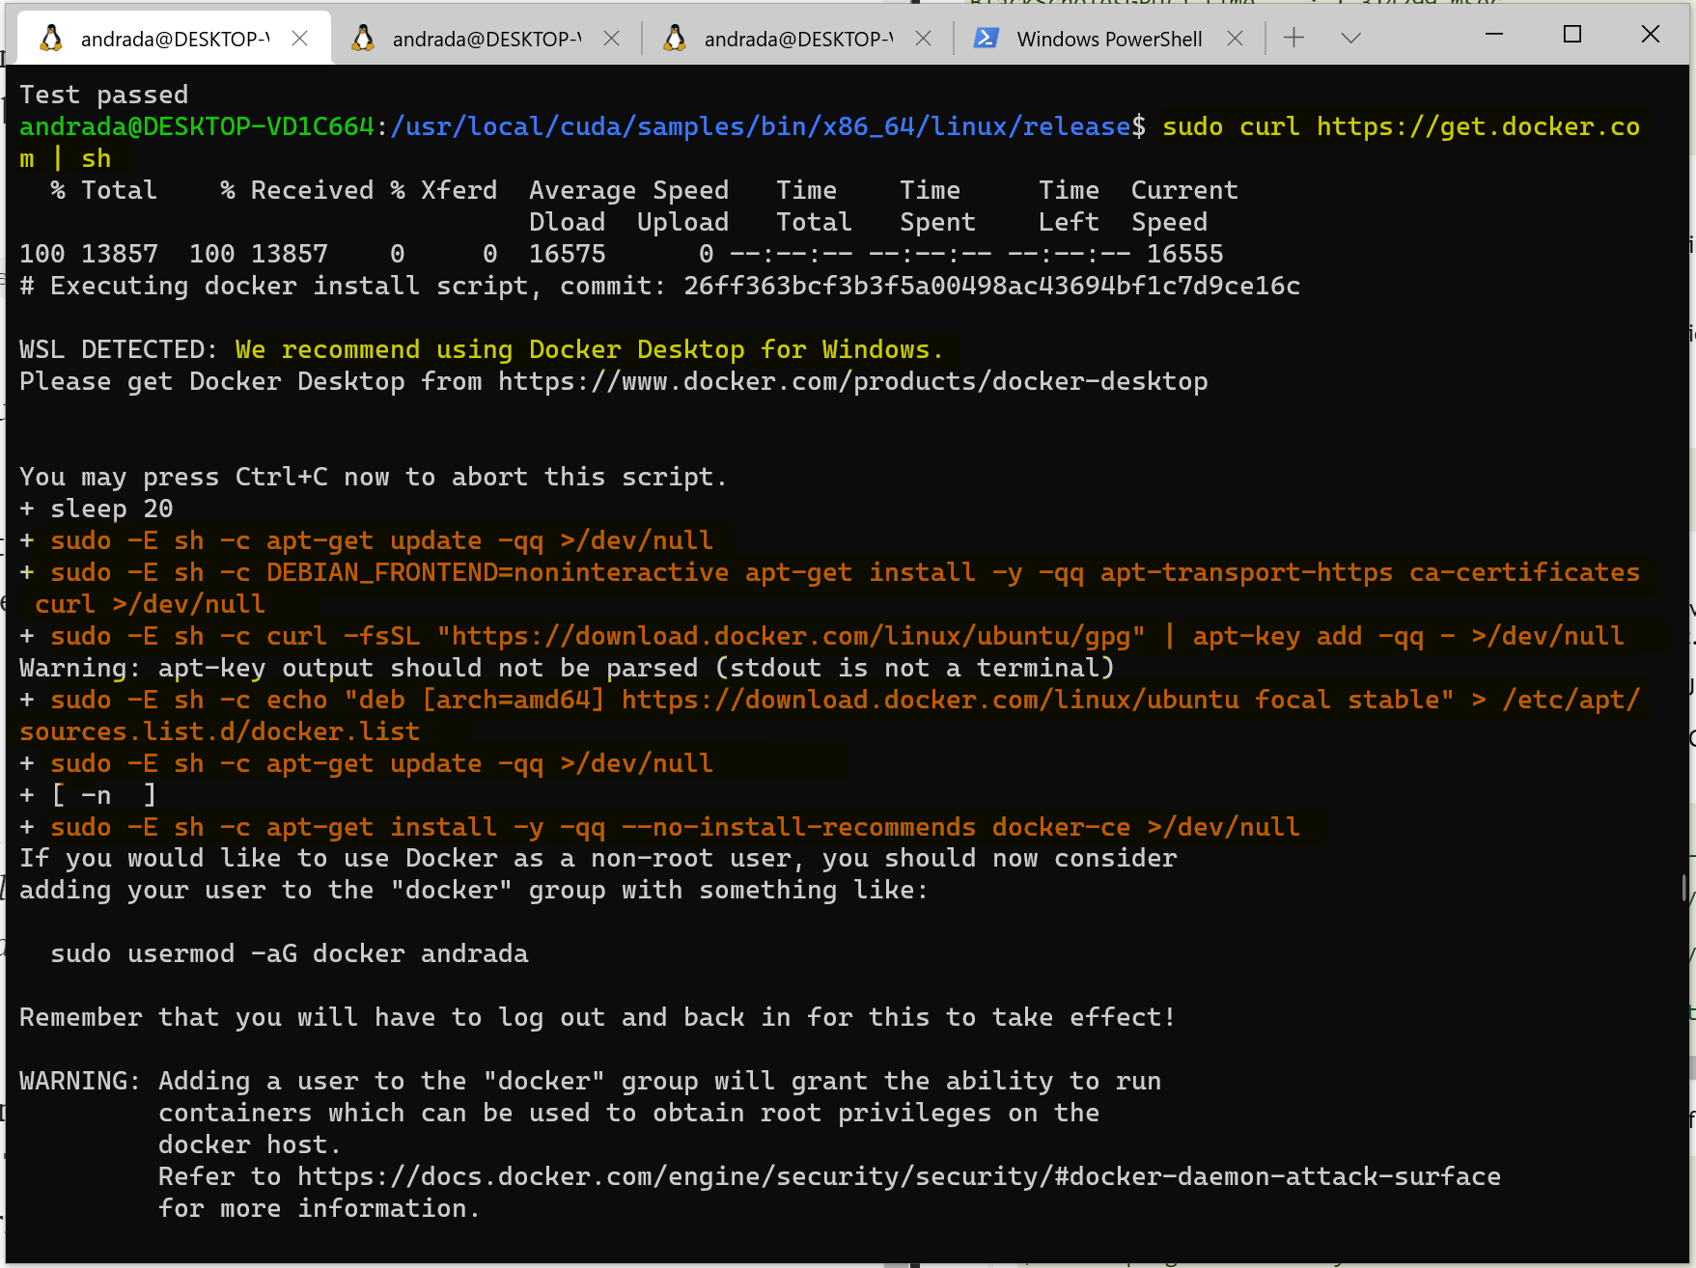Click the download.docker.com gpg URL

[x=792, y=637]
